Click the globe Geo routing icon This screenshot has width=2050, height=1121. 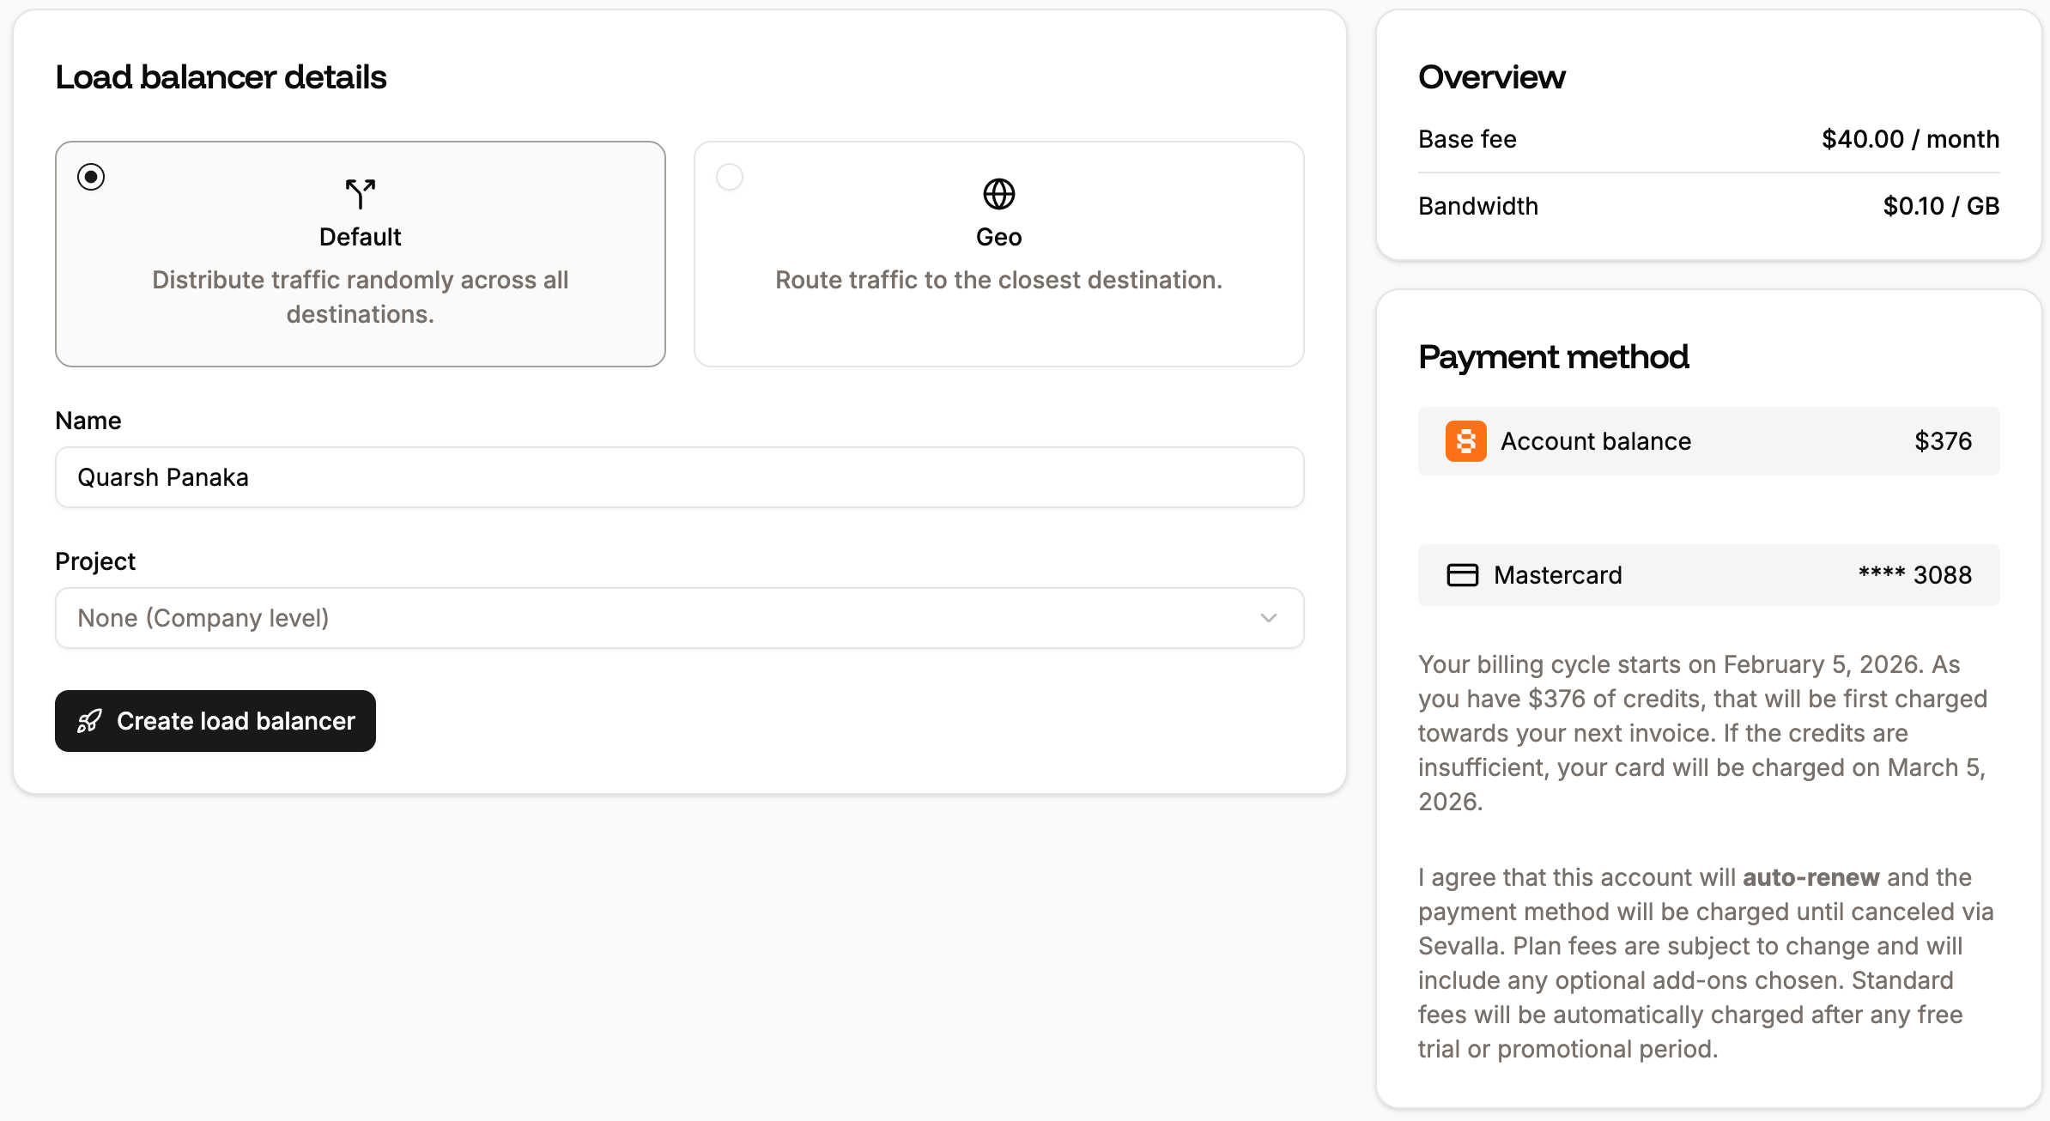pyautogui.click(x=998, y=194)
